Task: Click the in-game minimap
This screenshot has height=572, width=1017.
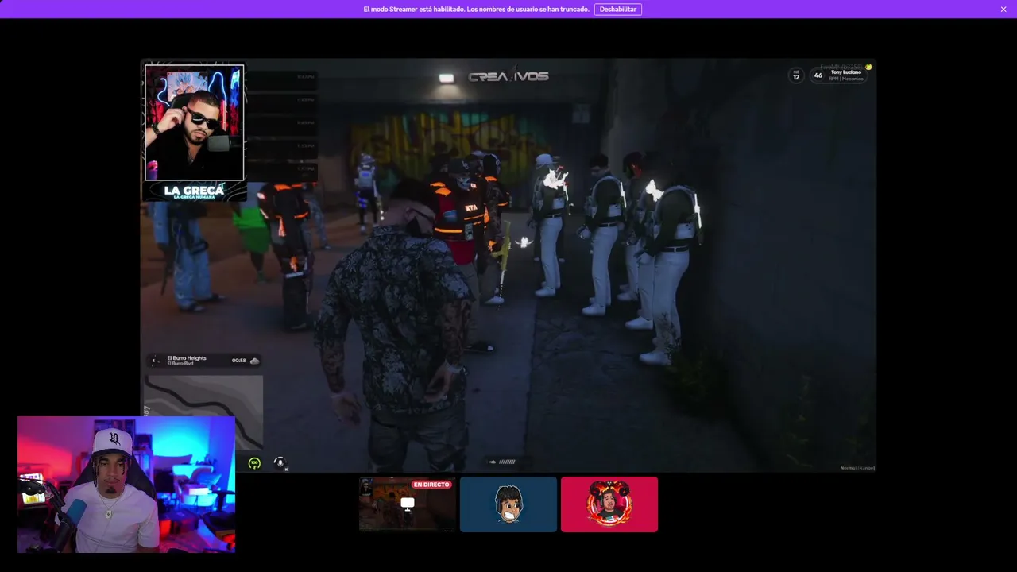Action: pos(203,413)
